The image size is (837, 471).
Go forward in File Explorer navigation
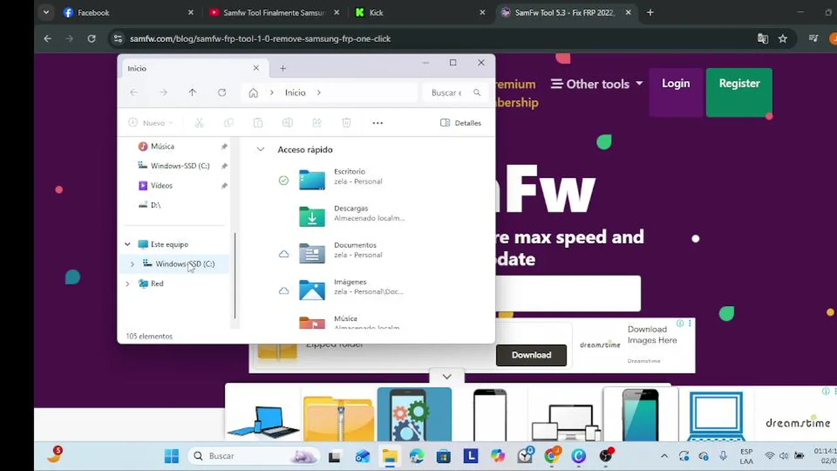click(x=163, y=93)
